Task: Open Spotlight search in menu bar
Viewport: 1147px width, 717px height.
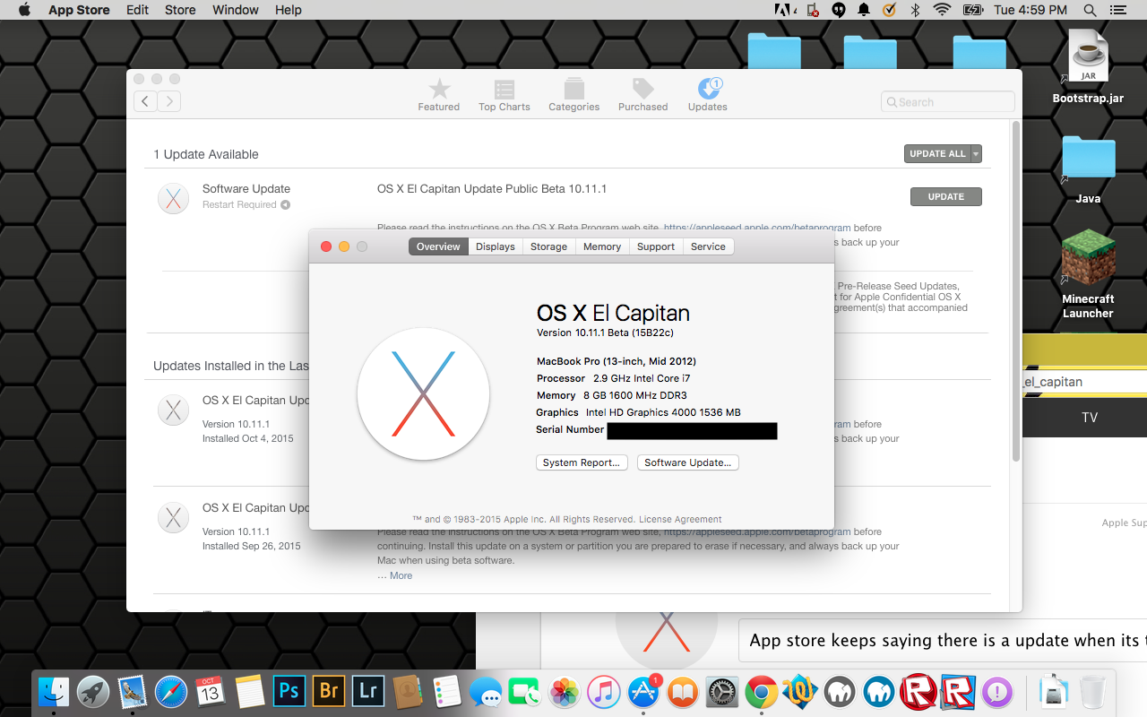Action: [x=1090, y=10]
